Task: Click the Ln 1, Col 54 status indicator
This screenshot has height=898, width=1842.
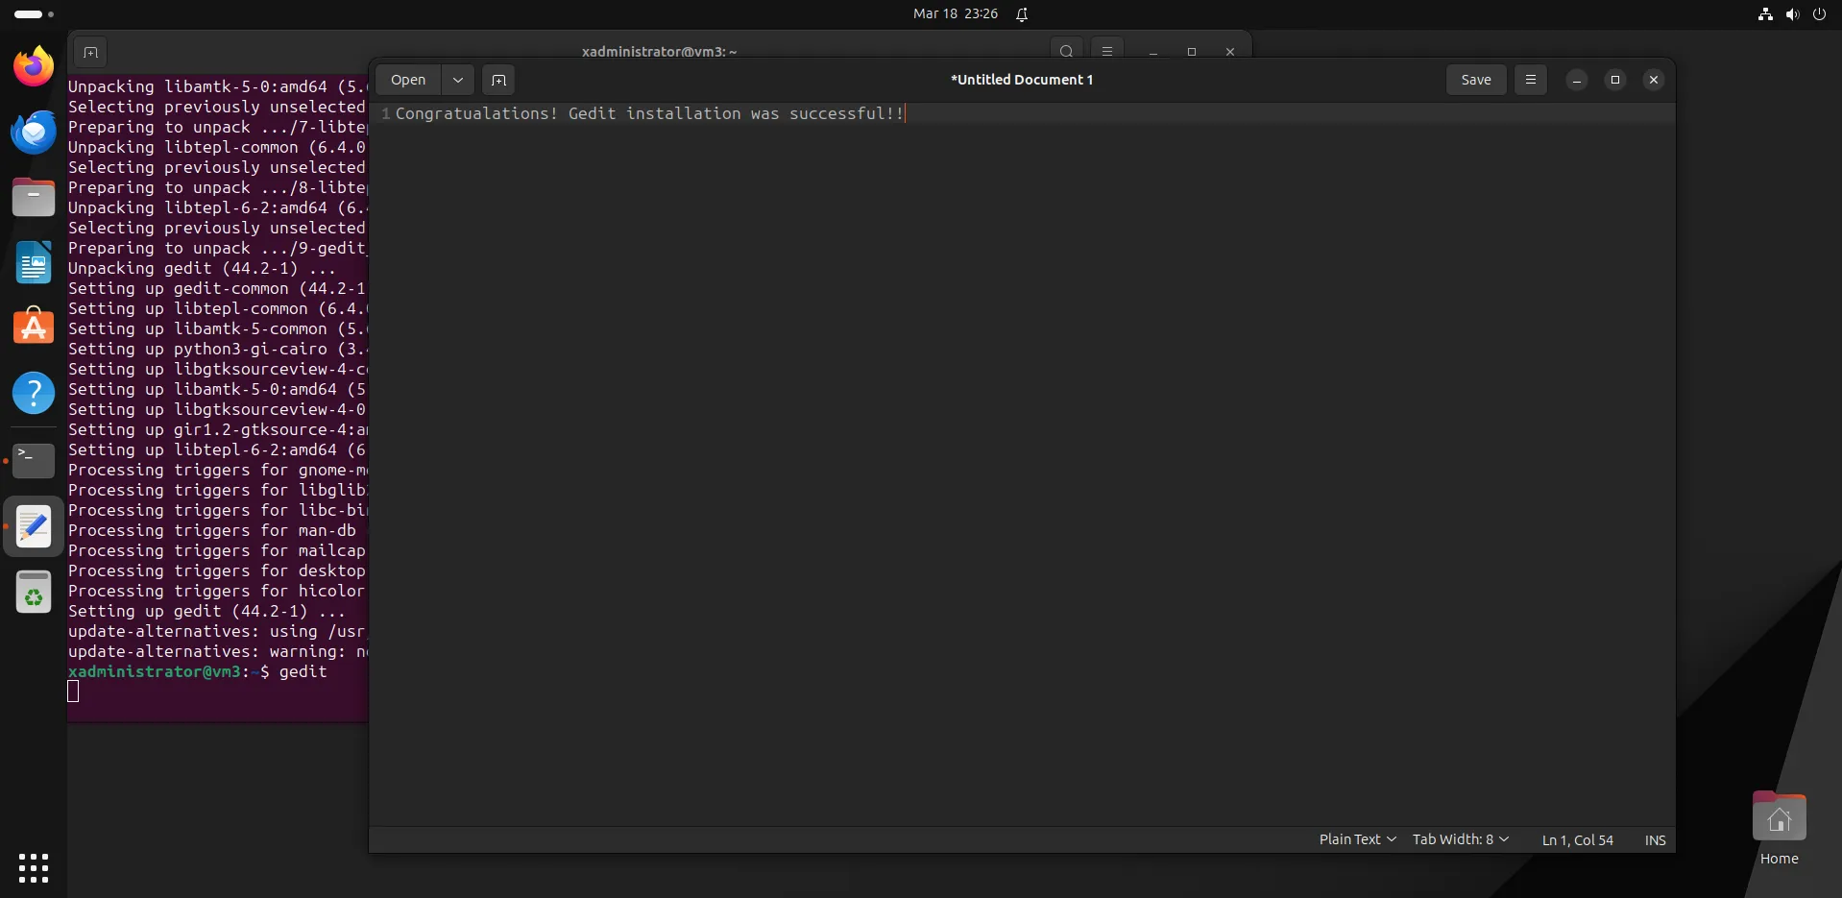Action: pyautogui.click(x=1577, y=840)
